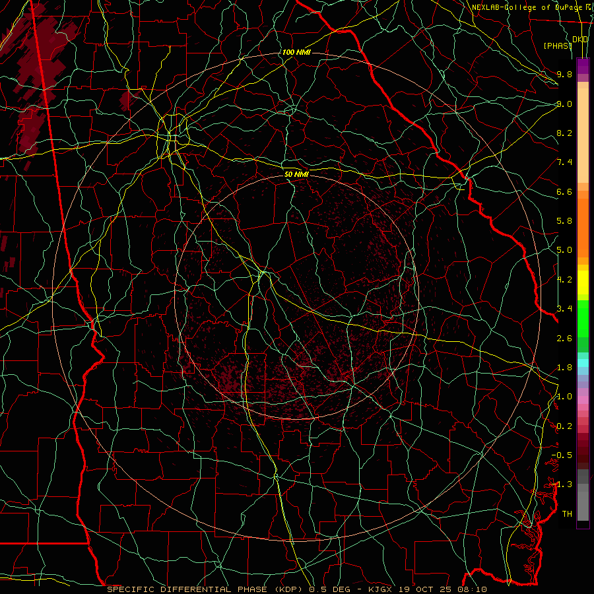Pick the pink band of the color bar
594x594 pixels.
583,400
